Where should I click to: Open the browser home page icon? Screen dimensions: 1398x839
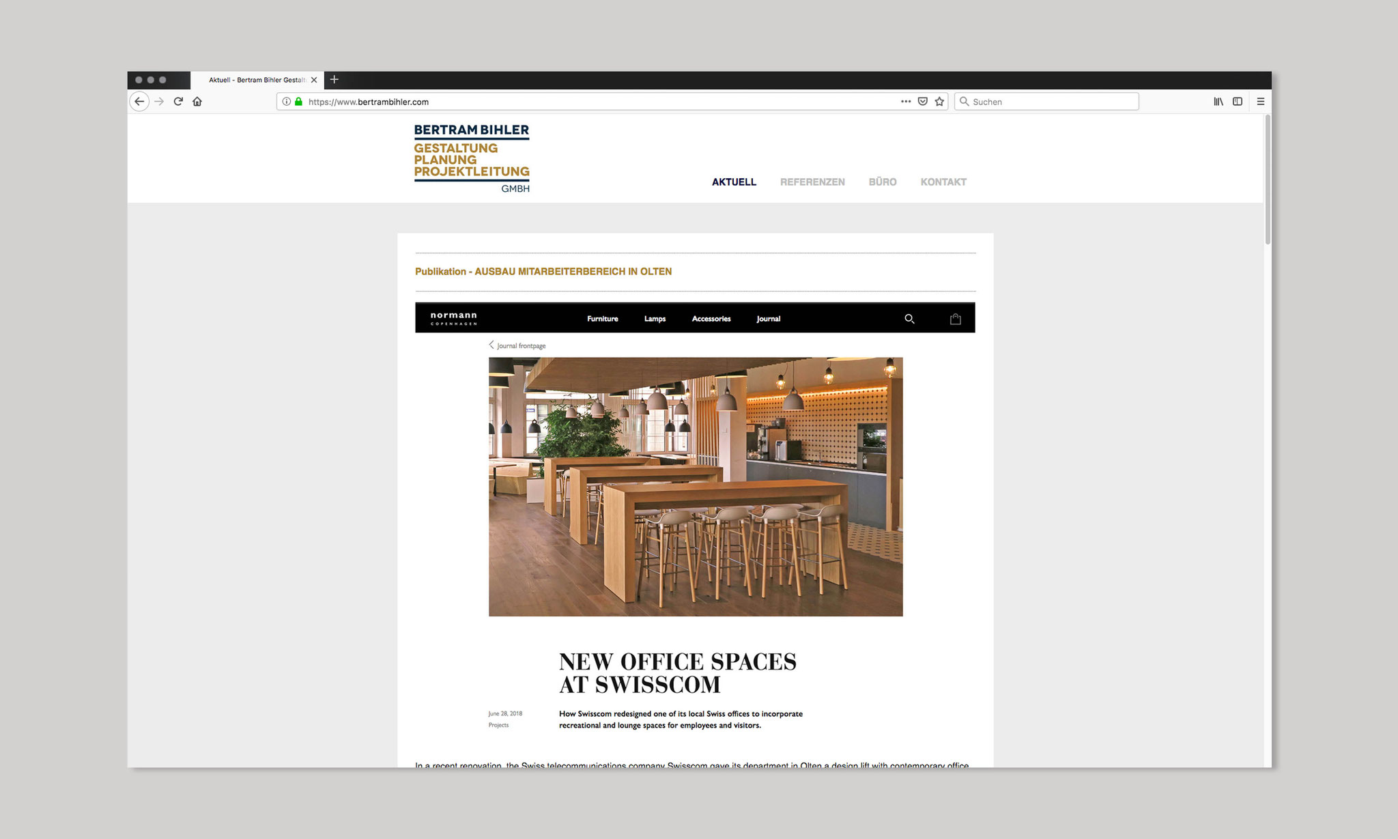pos(197,102)
